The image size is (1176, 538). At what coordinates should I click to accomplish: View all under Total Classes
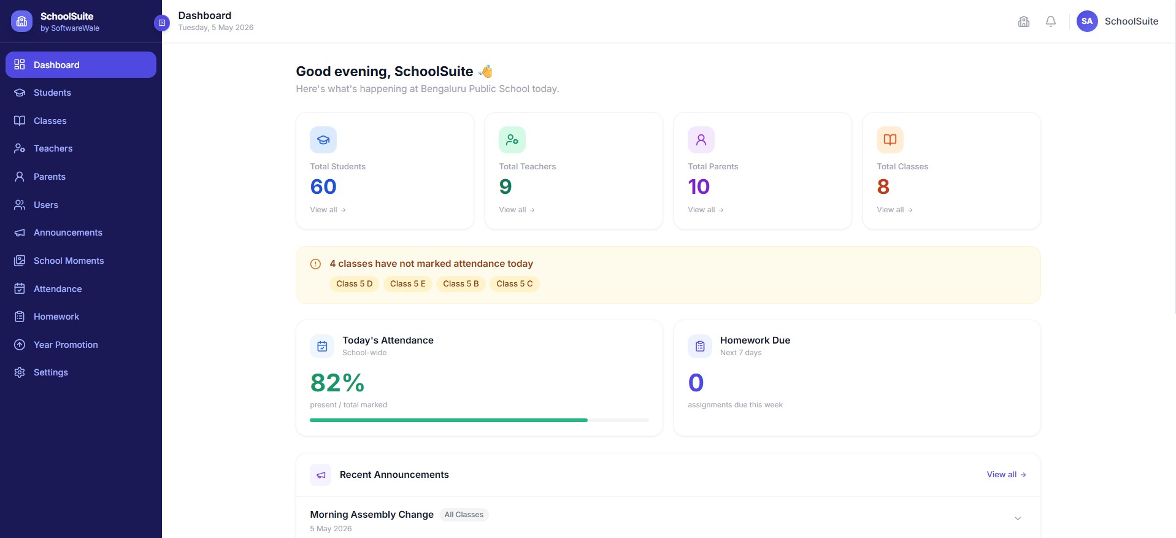pyautogui.click(x=895, y=210)
